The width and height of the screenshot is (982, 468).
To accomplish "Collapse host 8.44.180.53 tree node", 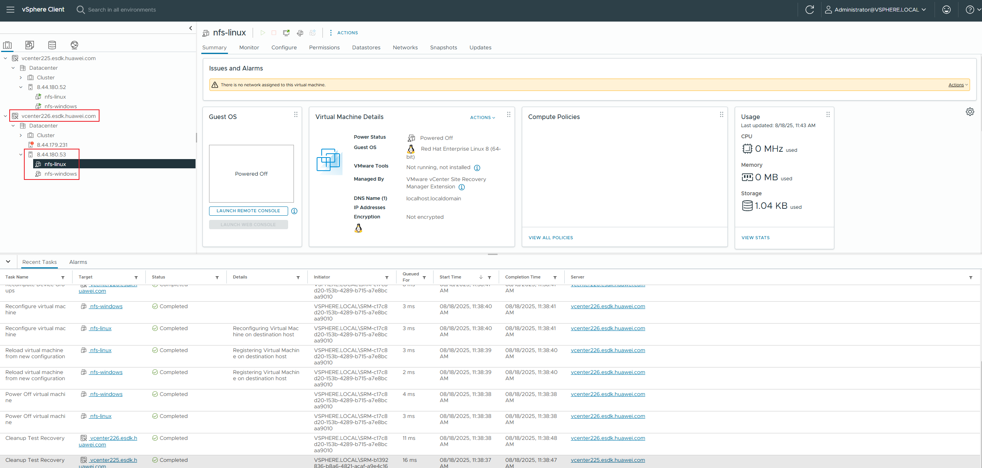I will tap(21, 154).
